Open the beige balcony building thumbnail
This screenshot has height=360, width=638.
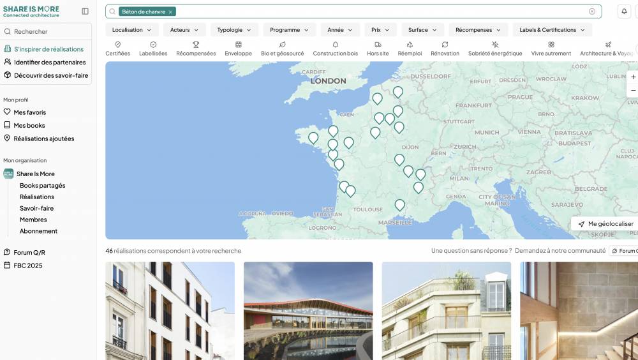pos(447,311)
